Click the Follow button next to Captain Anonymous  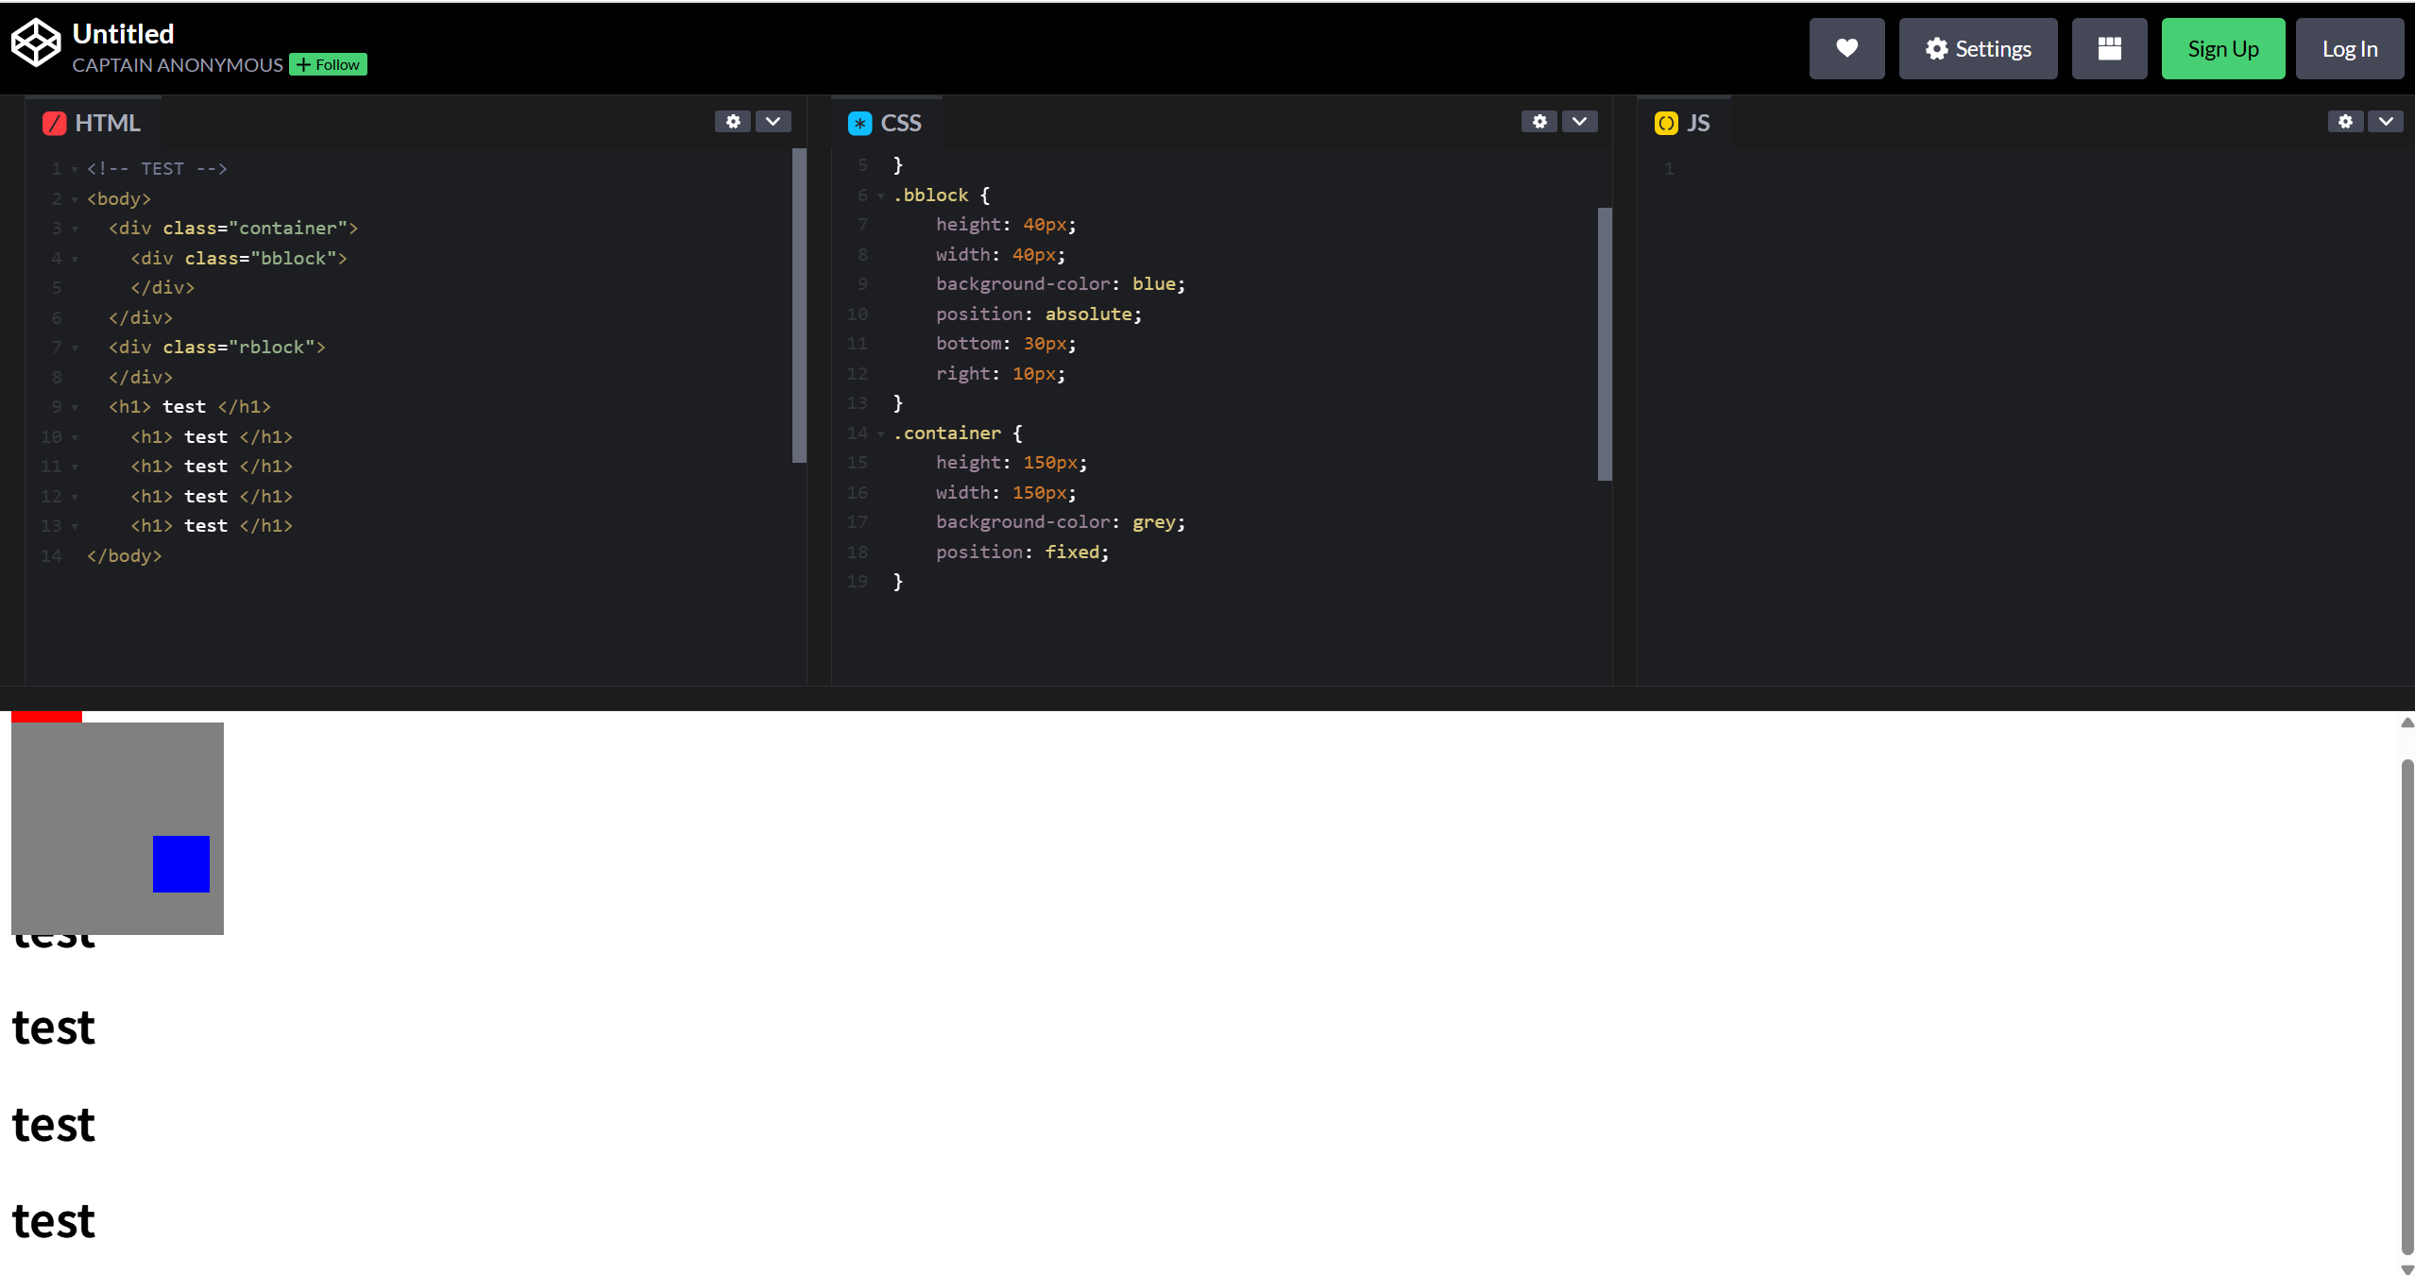(x=328, y=64)
